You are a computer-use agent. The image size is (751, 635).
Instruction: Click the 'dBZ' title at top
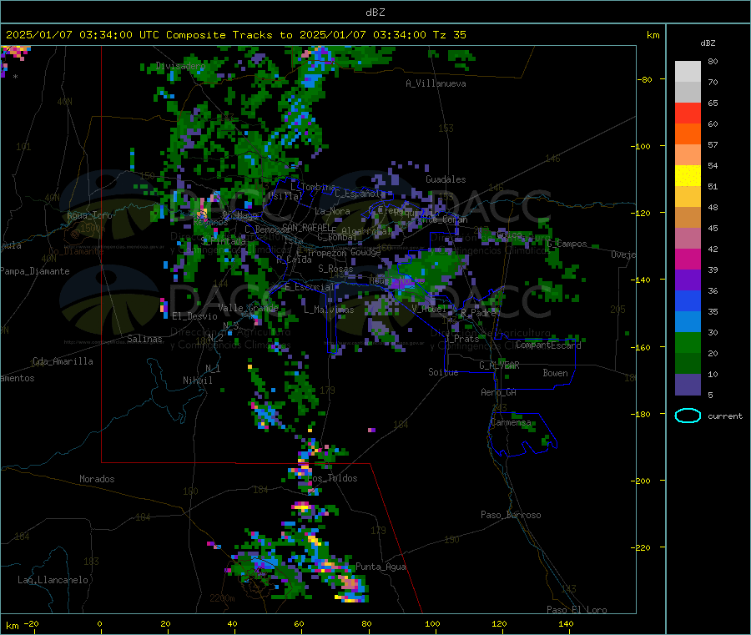375,13
